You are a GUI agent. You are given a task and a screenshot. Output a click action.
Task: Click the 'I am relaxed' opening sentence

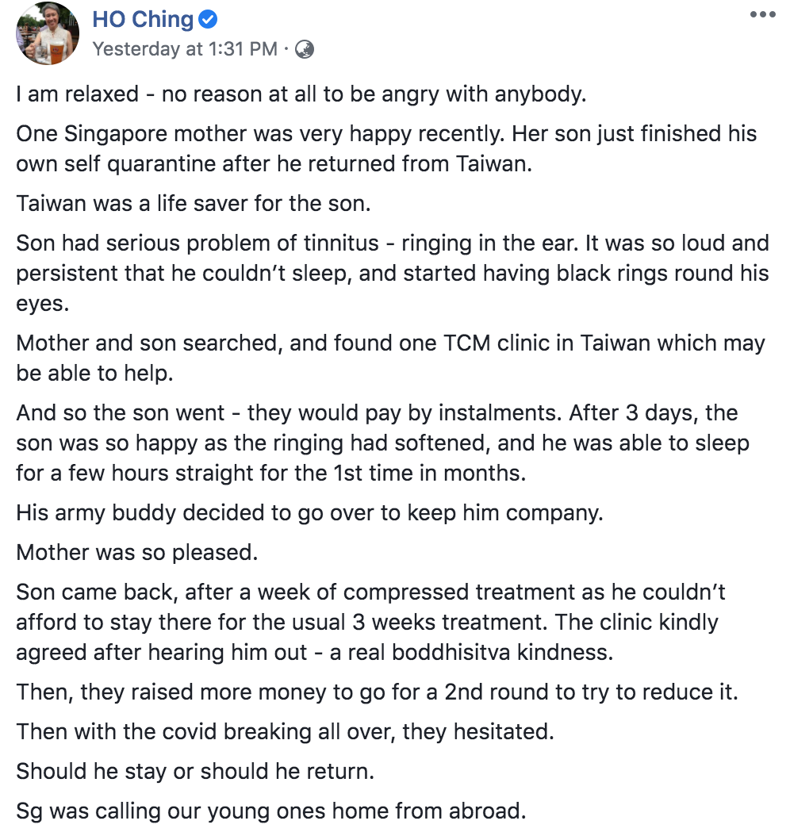(x=301, y=94)
